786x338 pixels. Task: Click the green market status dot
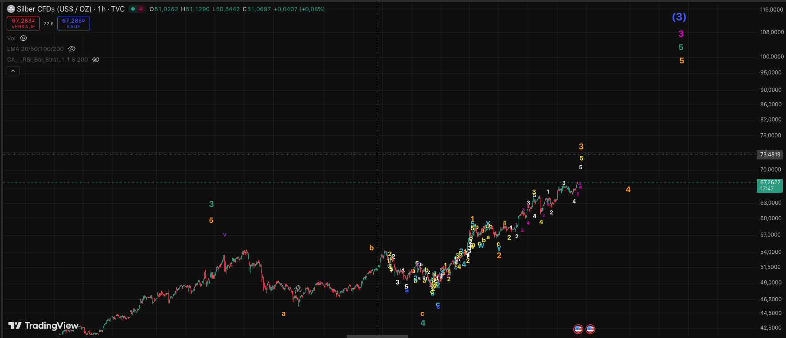pyautogui.click(x=133, y=9)
